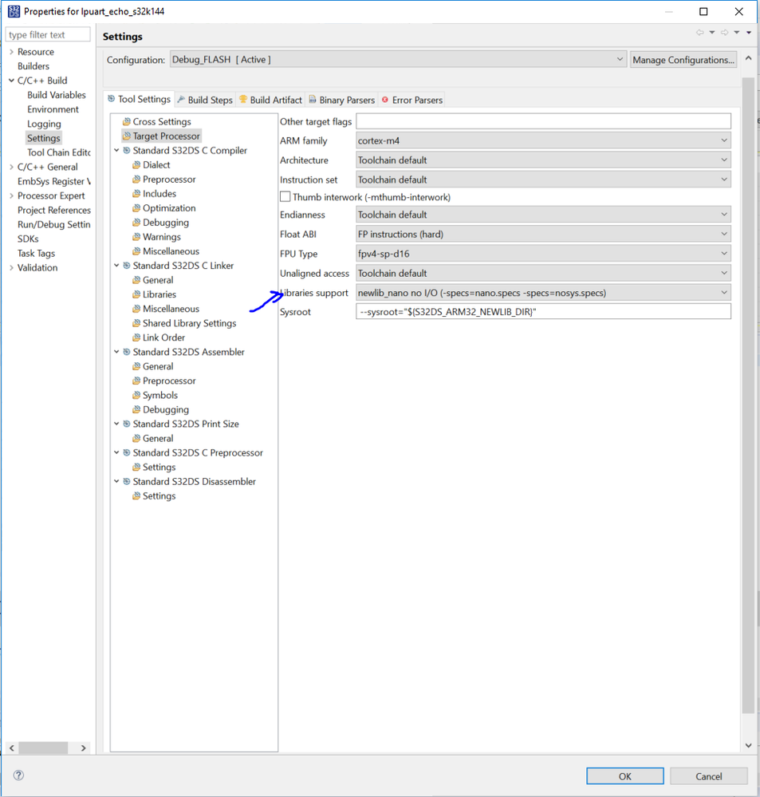The height and width of the screenshot is (797, 760).
Task: Click the Standard S32DS C Linker tool icon
Action: [x=127, y=266]
